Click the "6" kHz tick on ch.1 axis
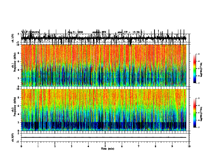Viewport: 213px width, 164px height. (x=19, y=61)
